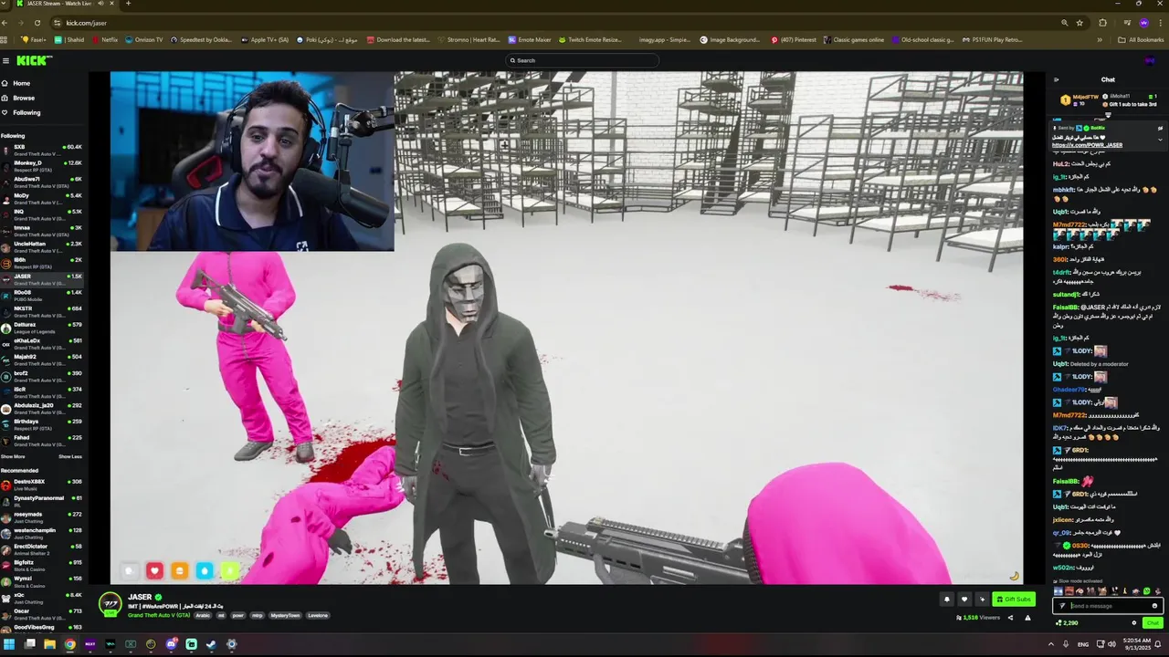Screen dimensions: 1169x657
Task: Open SXB channel in following list
Action: [x=43, y=149]
